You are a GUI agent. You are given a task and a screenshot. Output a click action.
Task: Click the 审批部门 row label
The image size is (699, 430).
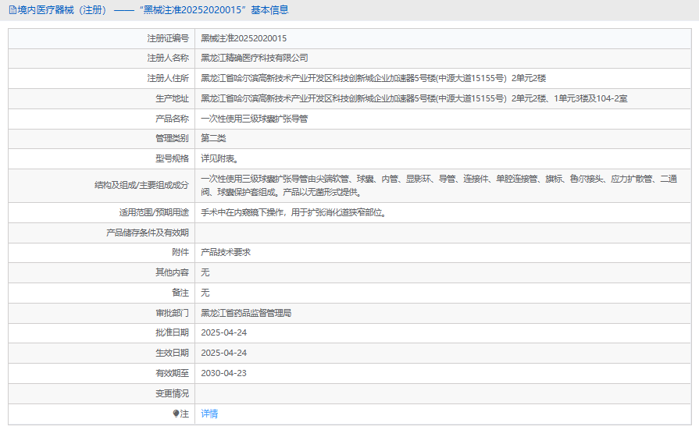pos(172,313)
